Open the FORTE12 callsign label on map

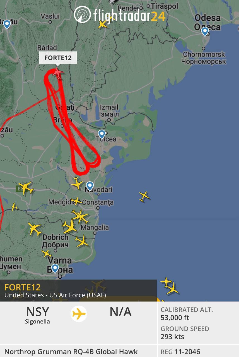(x=58, y=58)
